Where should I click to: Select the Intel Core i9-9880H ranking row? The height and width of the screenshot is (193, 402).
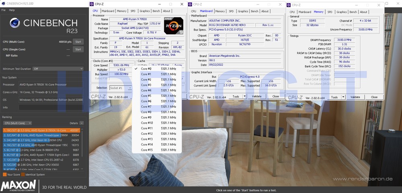pos(41,150)
